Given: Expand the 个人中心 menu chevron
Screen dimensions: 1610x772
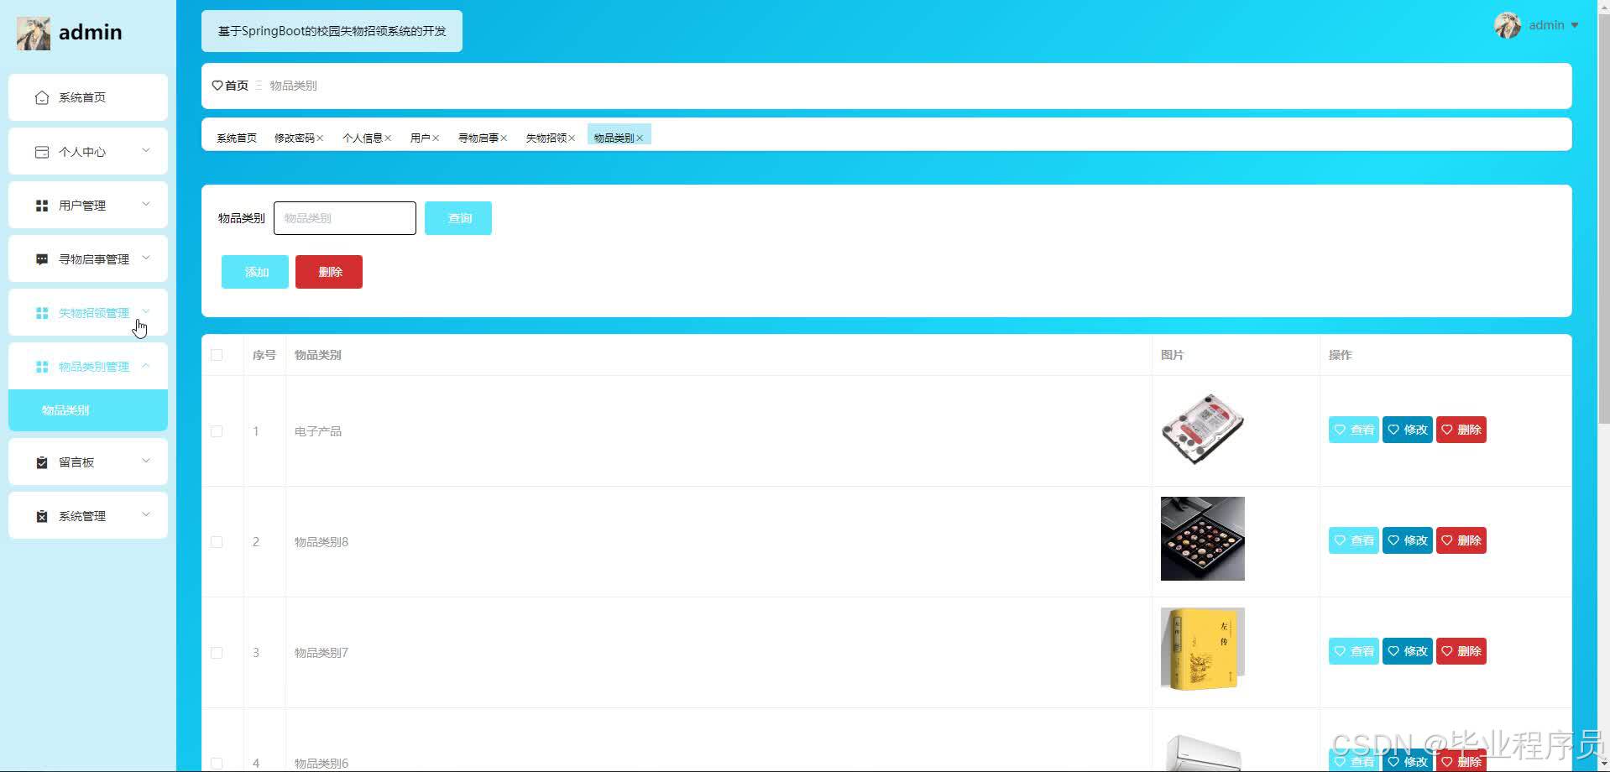Looking at the screenshot, I should tap(146, 151).
